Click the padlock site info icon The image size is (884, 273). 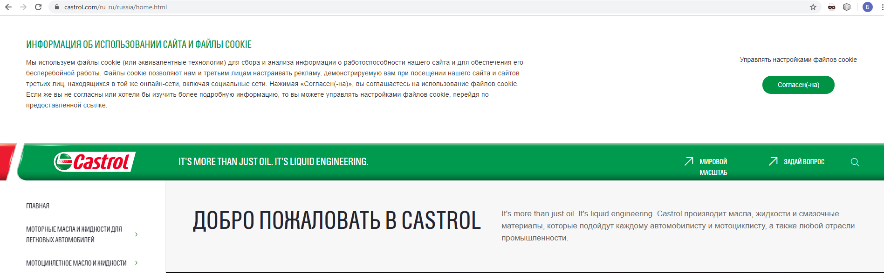[57, 7]
